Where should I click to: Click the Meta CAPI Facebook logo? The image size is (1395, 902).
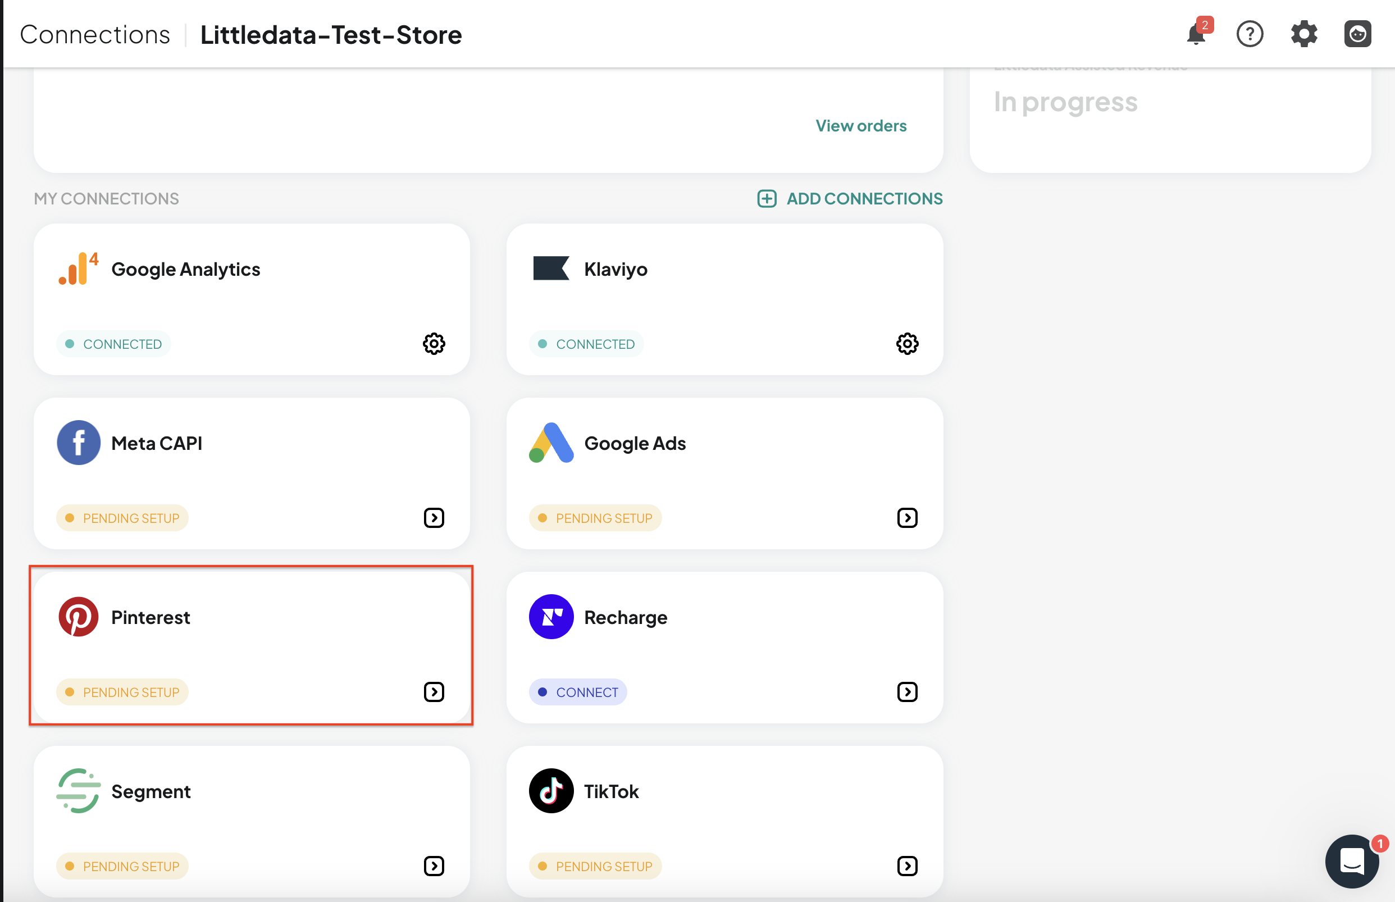pos(79,442)
